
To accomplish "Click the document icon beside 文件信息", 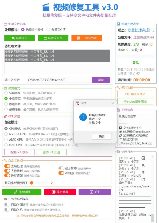I will tap(119, 110).
